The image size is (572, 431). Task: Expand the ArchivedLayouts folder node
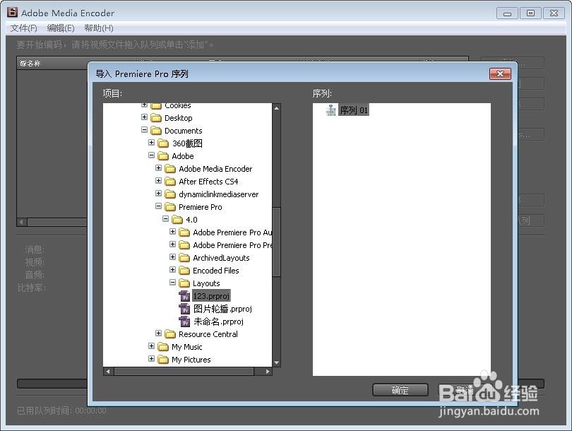(x=172, y=257)
